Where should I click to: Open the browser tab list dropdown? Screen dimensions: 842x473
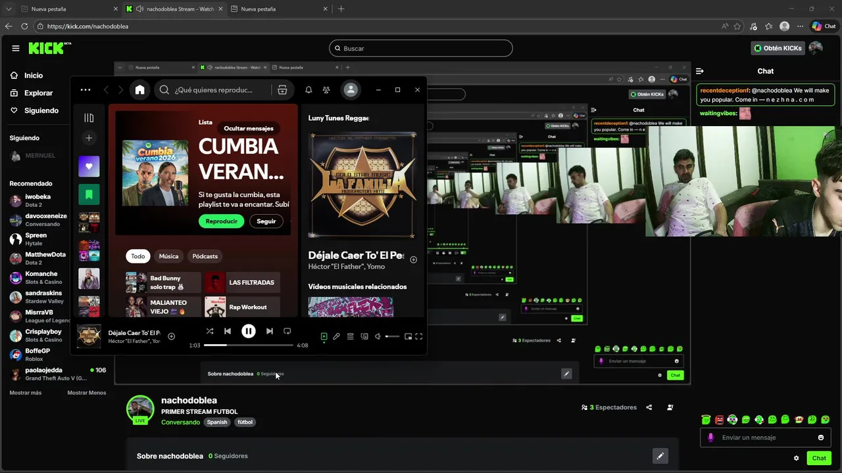coord(9,9)
